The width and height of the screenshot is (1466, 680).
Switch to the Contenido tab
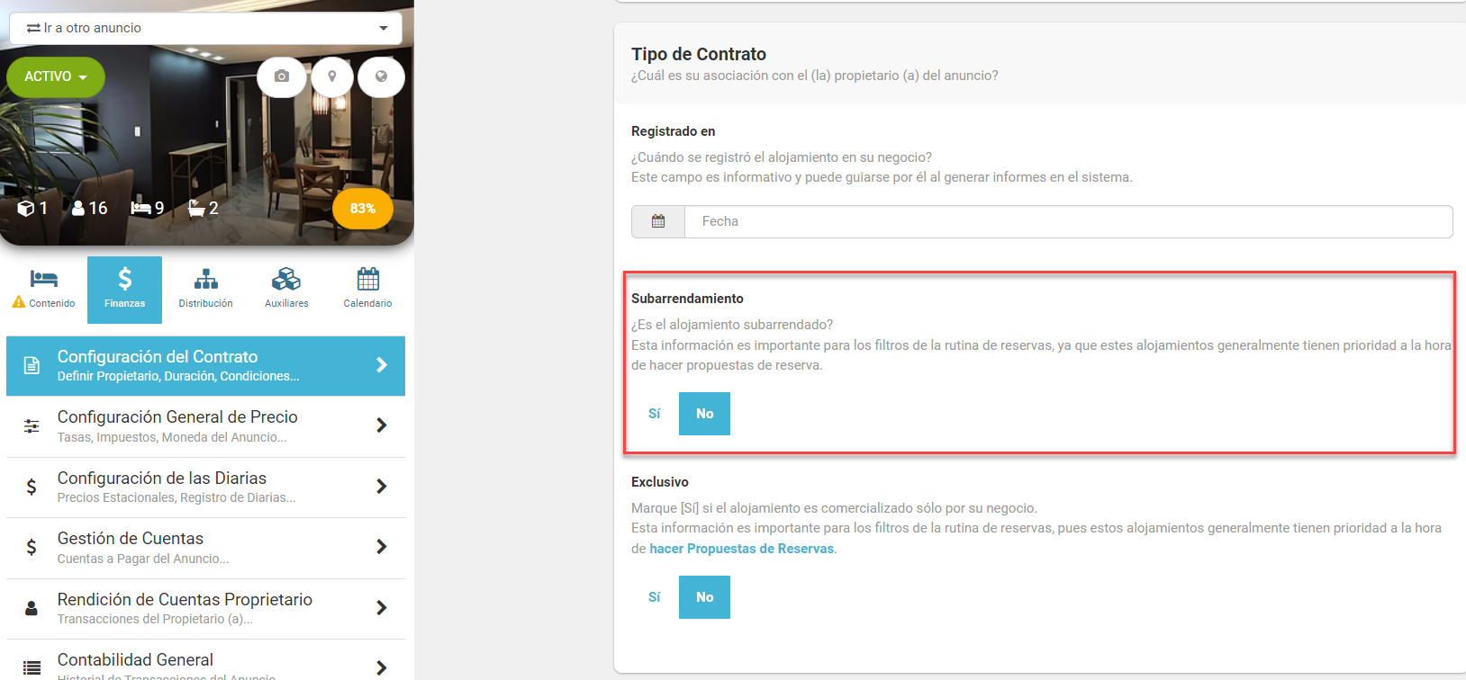pos(44,290)
